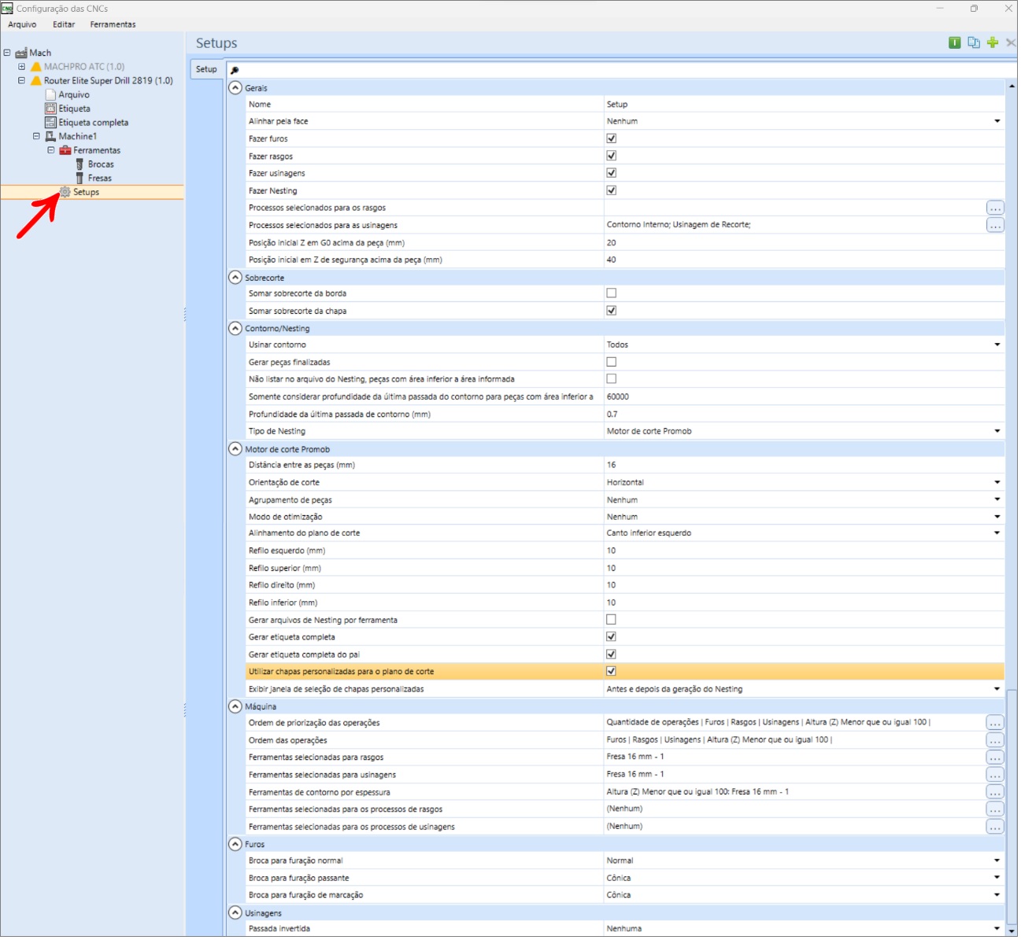Select the Setup tab
This screenshot has width=1021, height=940.
206,69
